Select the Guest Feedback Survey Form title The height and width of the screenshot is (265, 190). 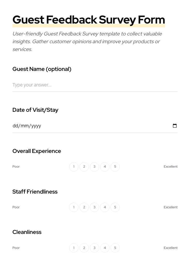pos(89,20)
